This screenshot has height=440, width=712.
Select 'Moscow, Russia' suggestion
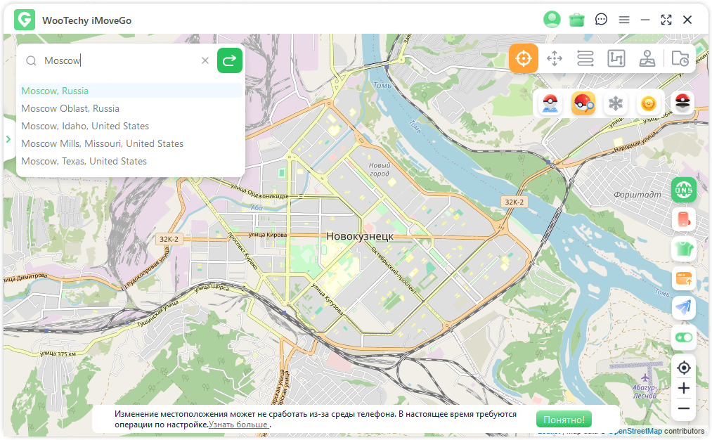[55, 91]
